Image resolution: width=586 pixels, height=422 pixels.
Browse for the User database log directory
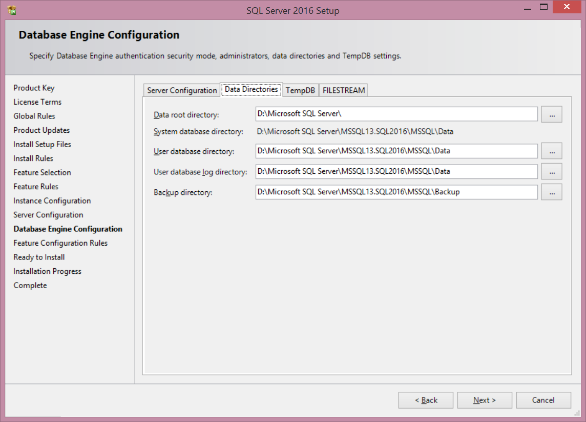click(x=552, y=171)
